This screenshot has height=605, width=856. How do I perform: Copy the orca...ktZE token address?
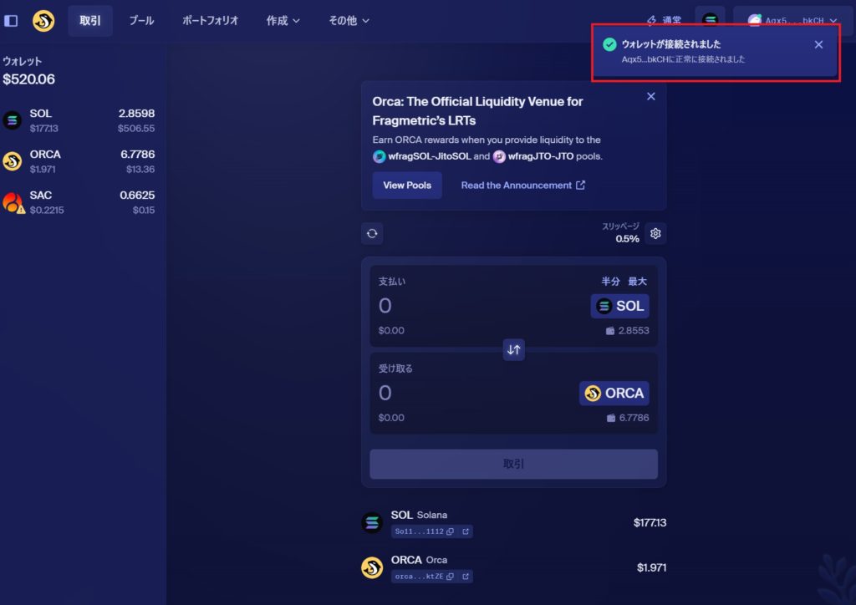coord(450,576)
